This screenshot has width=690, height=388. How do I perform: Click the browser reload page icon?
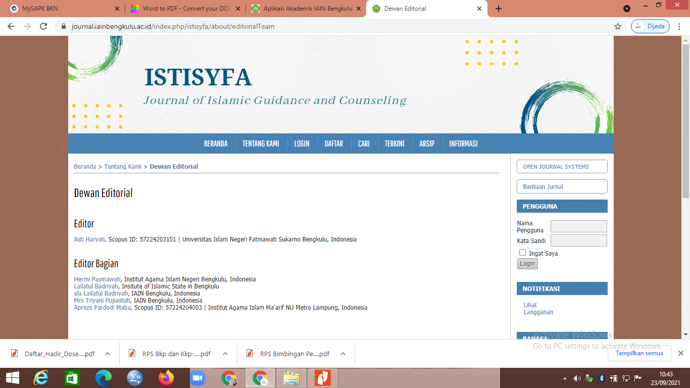click(x=43, y=26)
